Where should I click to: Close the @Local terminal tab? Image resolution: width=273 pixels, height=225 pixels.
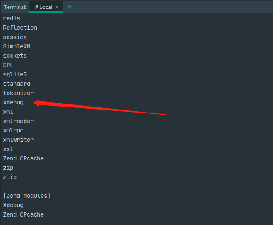(57, 7)
